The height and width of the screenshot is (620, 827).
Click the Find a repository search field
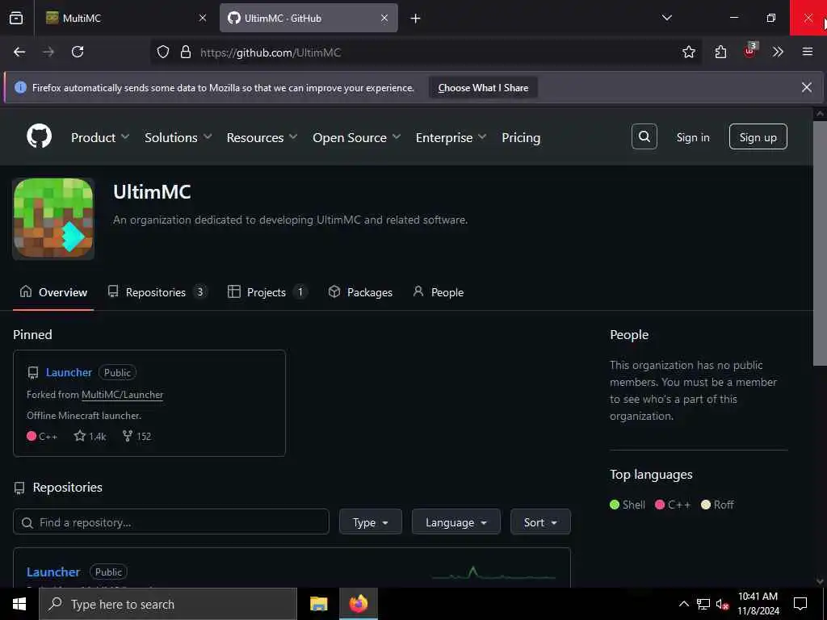(171, 522)
